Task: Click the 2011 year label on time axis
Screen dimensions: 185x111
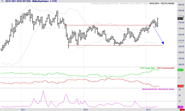Action: pyautogui.click(x=23, y=109)
